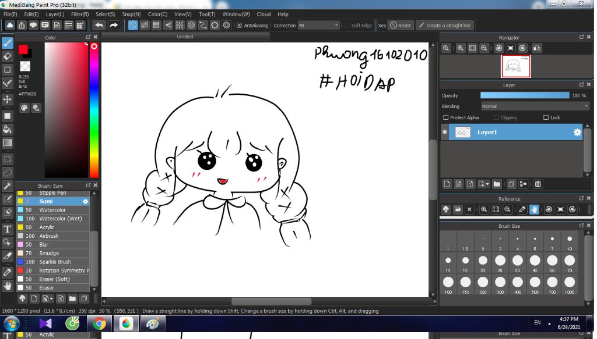This screenshot has width=597, height=339.
Task: Open the Window menu
Action: pyautogui.click(x=236, y=14)
